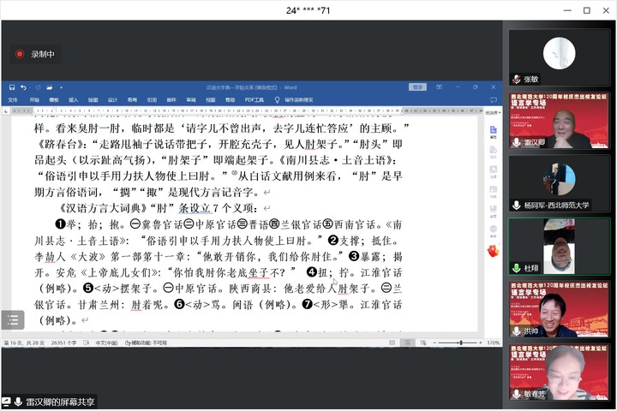Click 杜翔's green active microphone icon
This screenshot has width=617, height=411.
click(x=517, y=268)
